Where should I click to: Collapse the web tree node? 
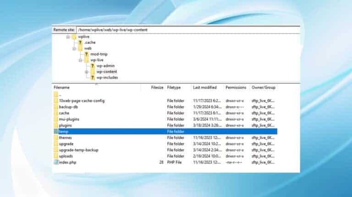(x=74, y=48)
